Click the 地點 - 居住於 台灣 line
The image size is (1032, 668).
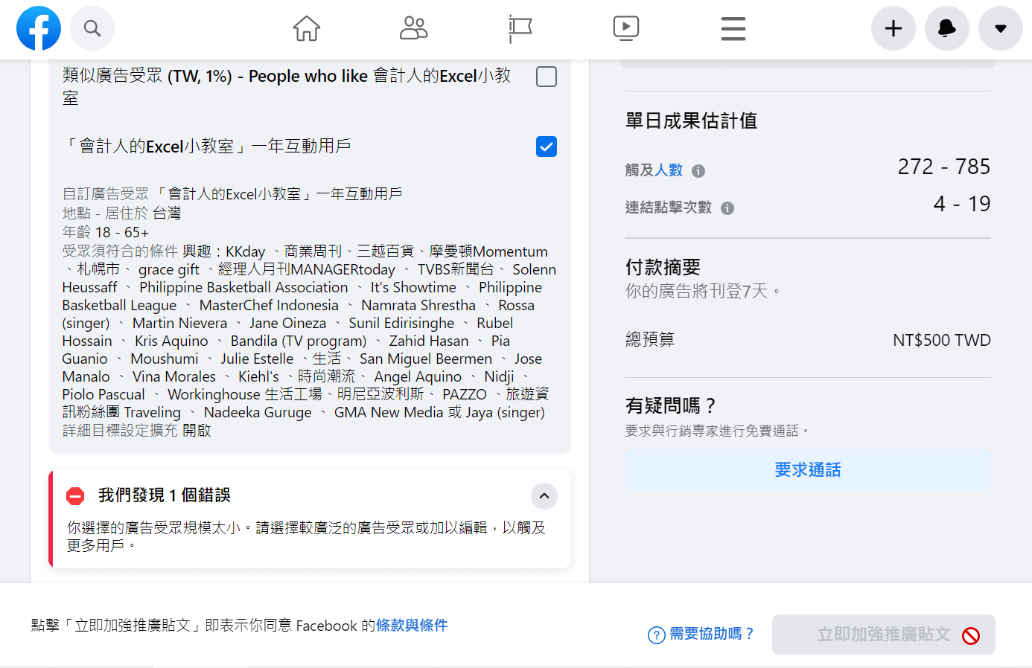[122, 213]
